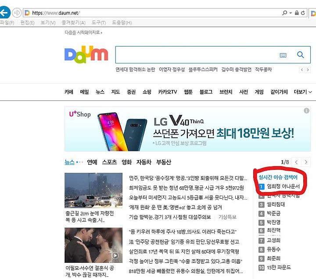Go to the 증권 service
Screen dimensions: 316x279
(x=131, y=92)
